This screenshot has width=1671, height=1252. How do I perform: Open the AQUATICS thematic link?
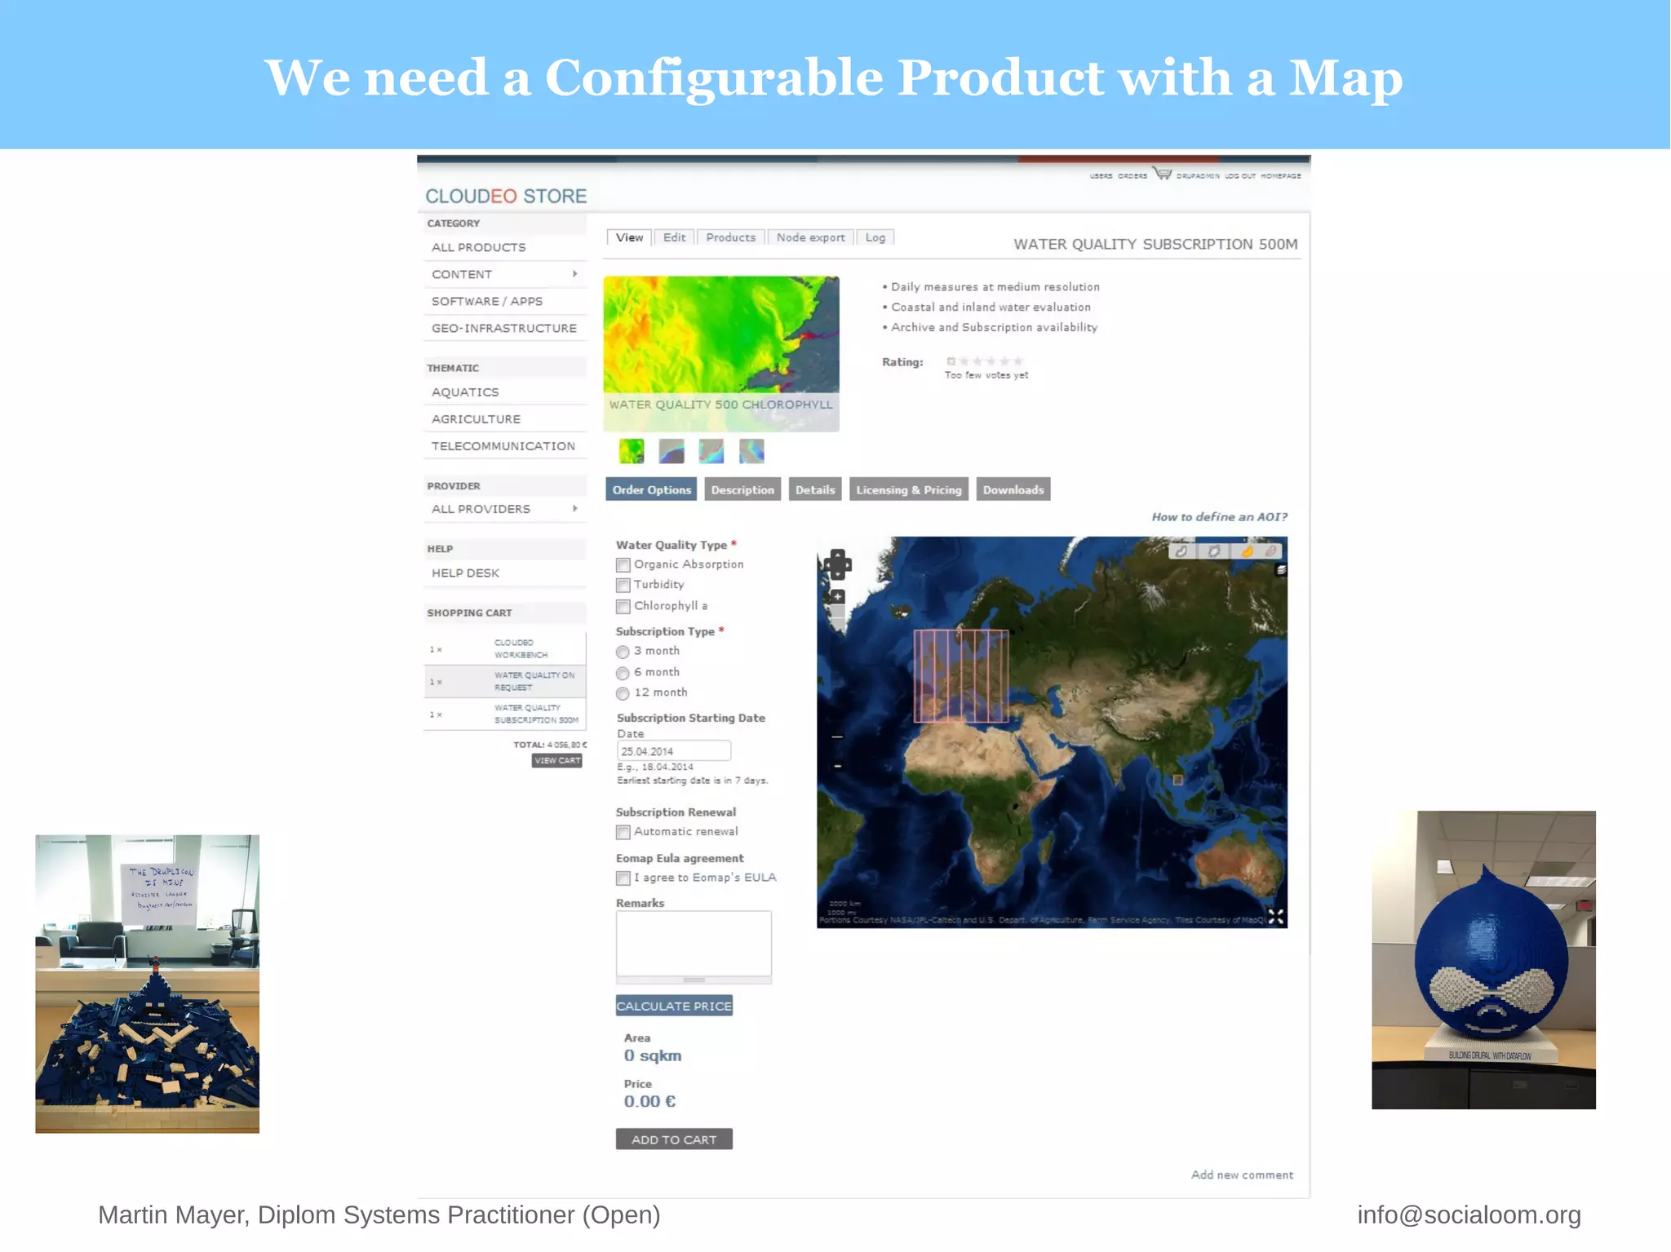click(465, 392)
